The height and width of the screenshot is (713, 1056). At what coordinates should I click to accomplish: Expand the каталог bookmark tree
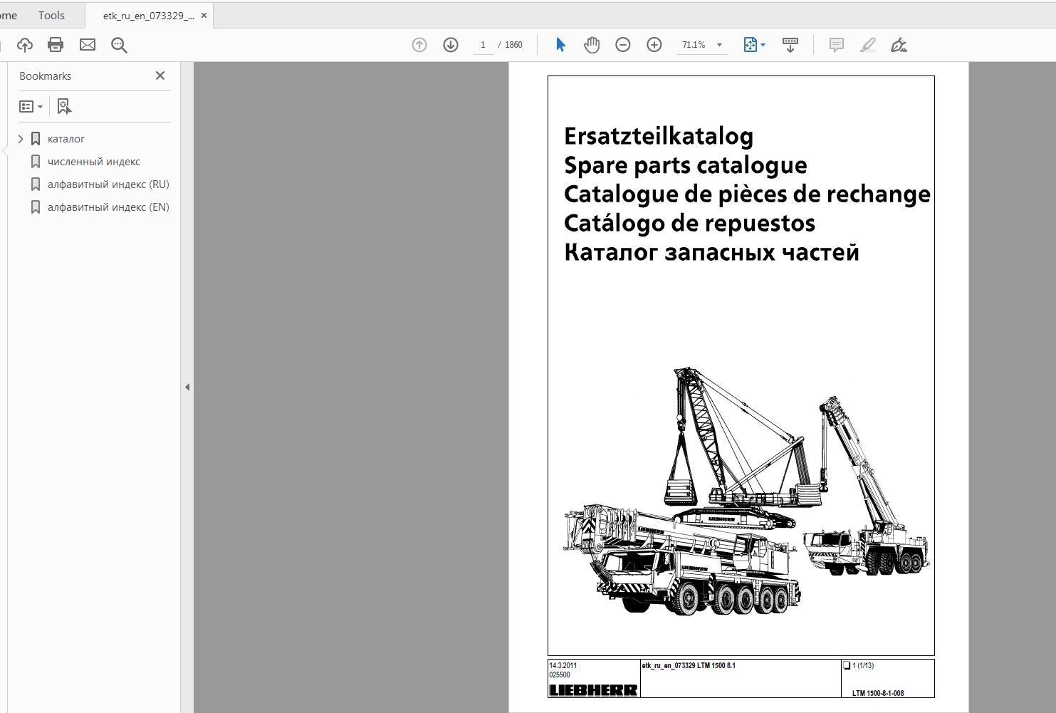pos(21,139)
